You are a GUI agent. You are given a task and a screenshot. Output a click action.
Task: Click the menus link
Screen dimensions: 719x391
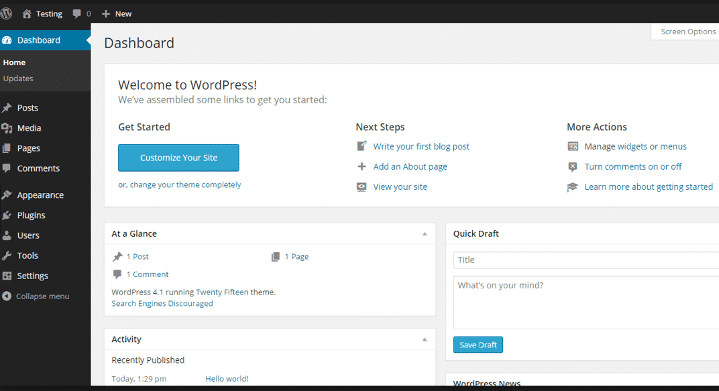click(x=673, y=146)
